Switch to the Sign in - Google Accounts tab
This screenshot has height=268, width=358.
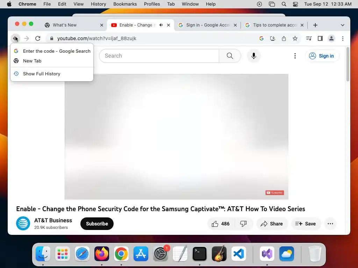(208, 25)
